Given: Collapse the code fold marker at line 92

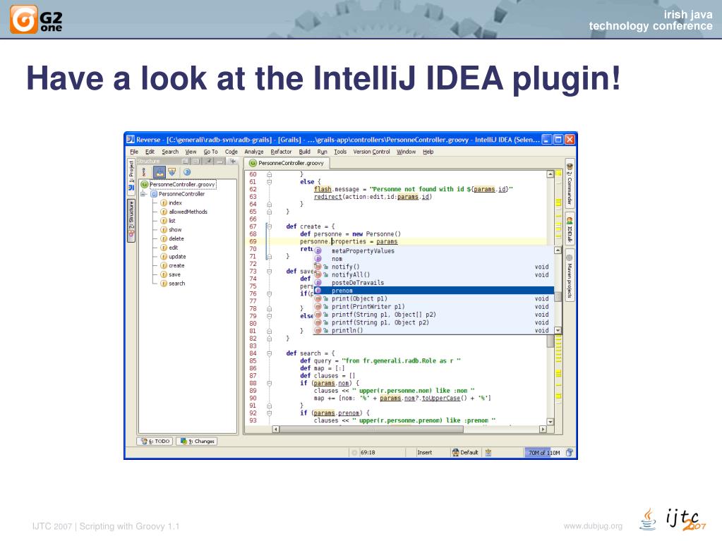Looking at the screenshot, I should 270,413.
